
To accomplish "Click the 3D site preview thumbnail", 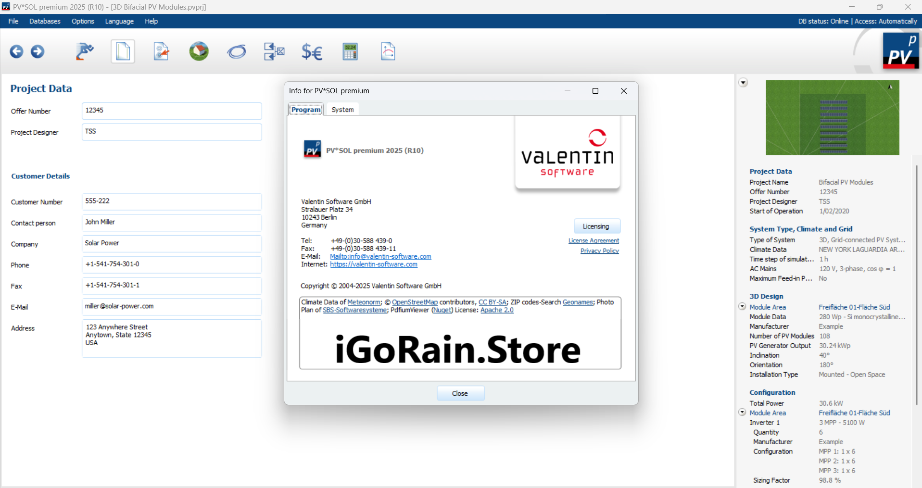I will coord(832,118).
